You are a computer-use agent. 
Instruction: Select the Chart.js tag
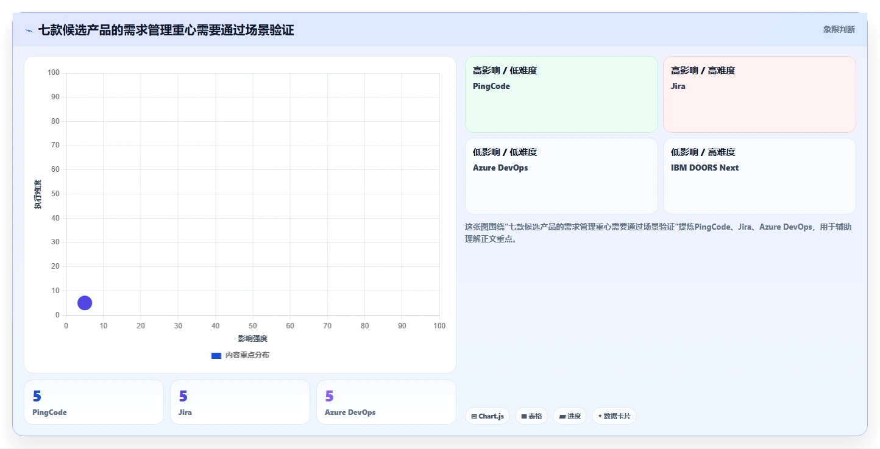[488, 416]
